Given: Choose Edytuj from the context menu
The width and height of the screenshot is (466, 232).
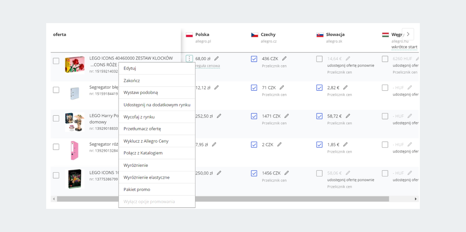Looking at the screenshot, I should coord(157,68).
